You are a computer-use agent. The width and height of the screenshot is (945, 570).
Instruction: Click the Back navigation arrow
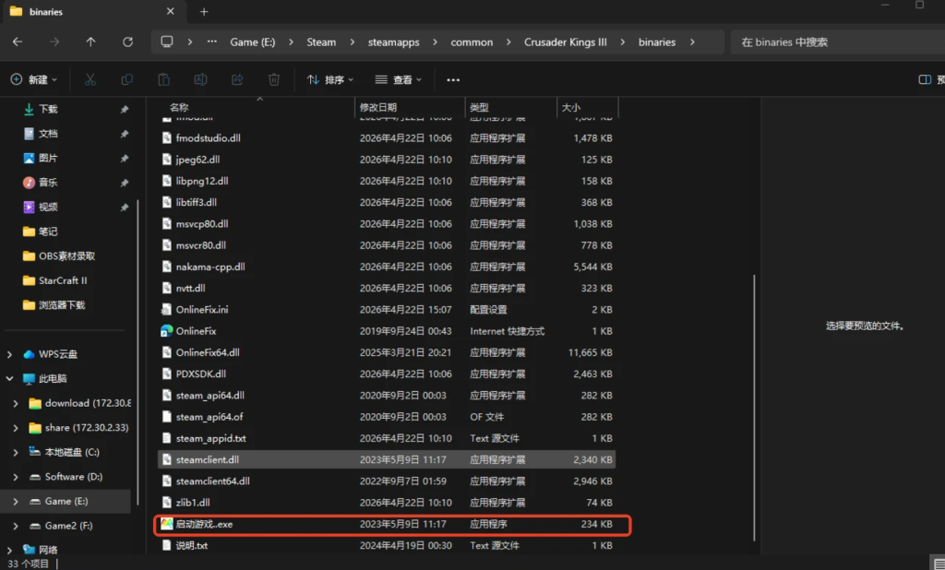[x=18, y=42]
